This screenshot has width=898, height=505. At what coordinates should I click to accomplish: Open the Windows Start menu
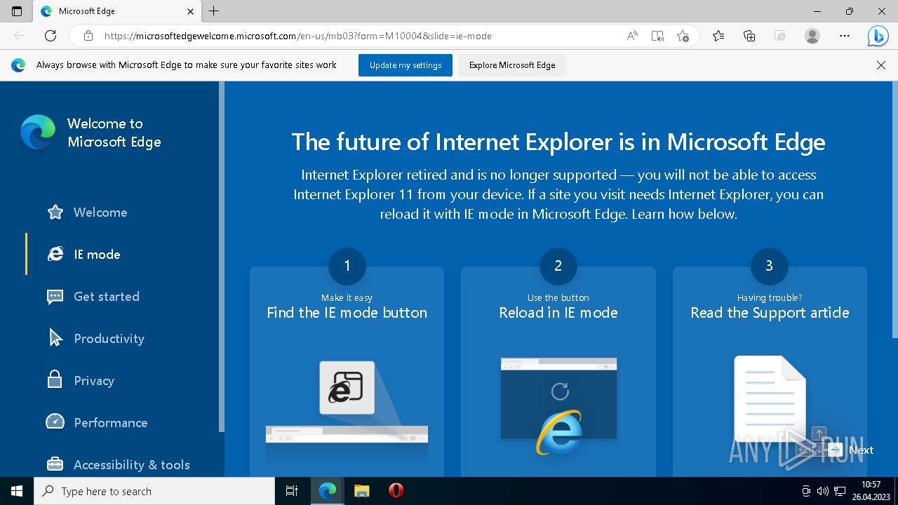click(x=17, y=491)
